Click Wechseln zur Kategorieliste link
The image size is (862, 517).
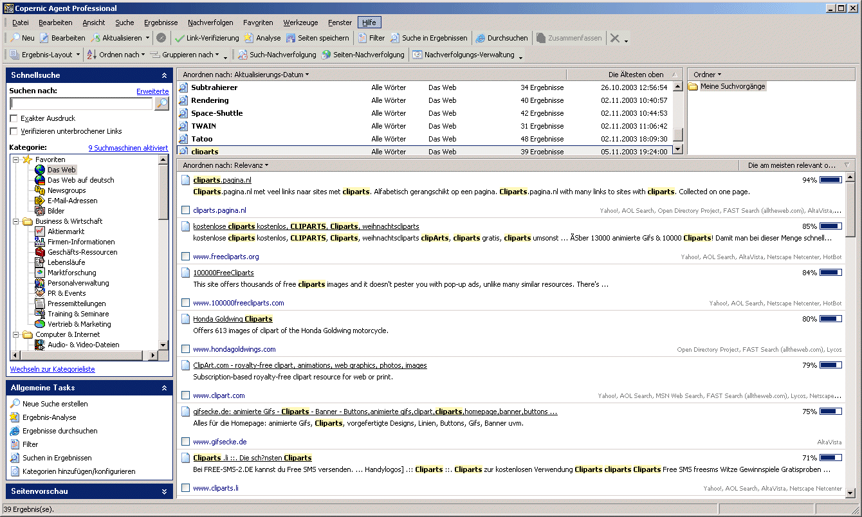[52, 369]
